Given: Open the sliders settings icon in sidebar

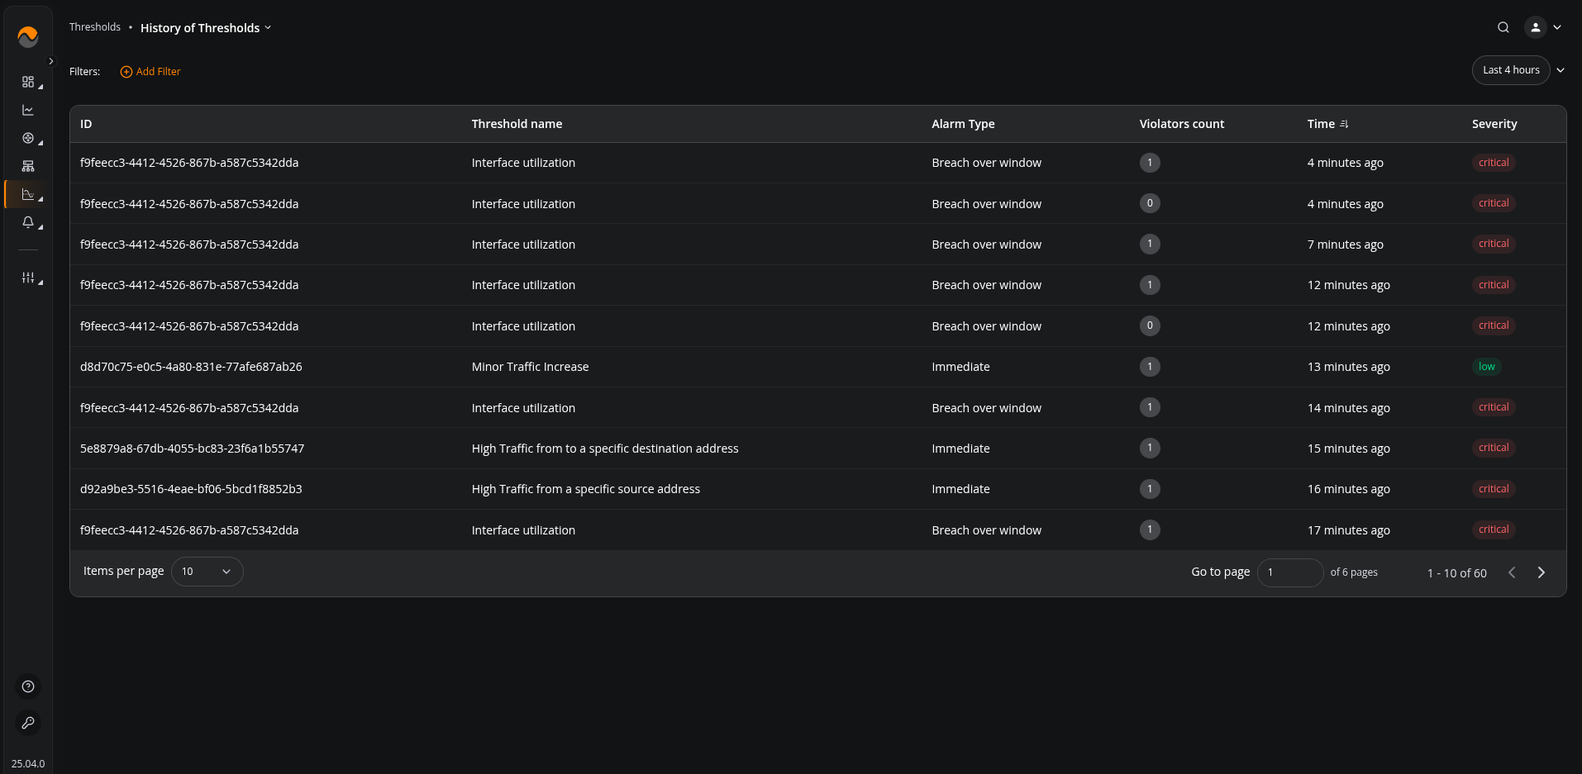Looking at the screenshot, I should (28, 278).
